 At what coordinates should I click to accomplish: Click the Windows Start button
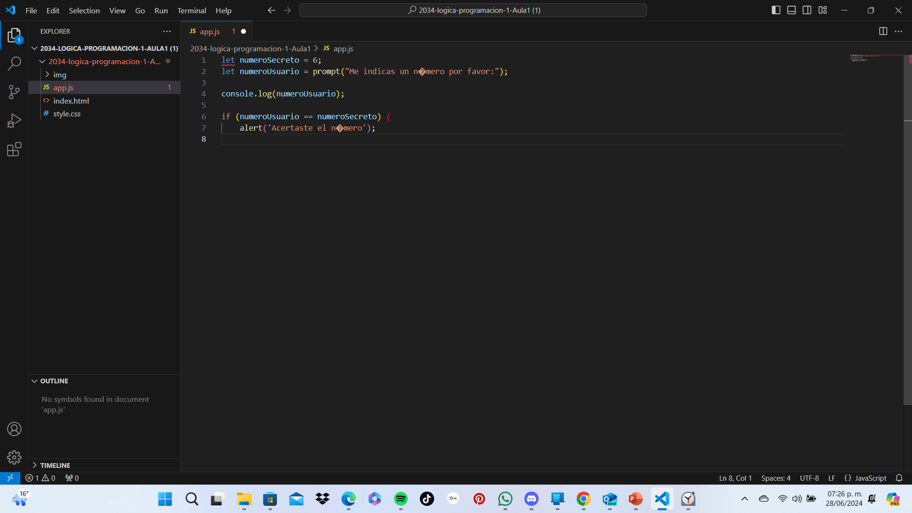pyautogui.click(x=165, y=499)
